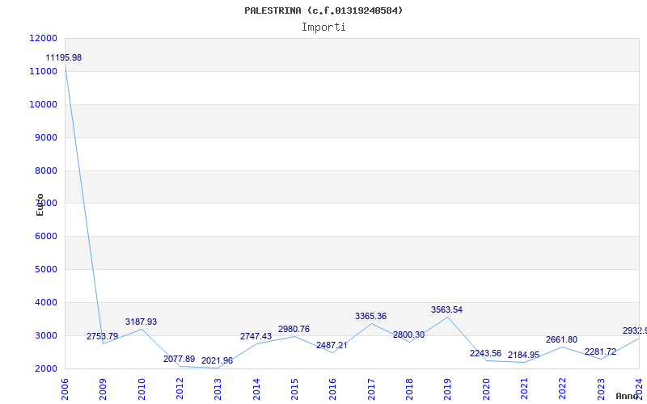
Task: Click the 2021.96 data label
Action: coord(217,360)
